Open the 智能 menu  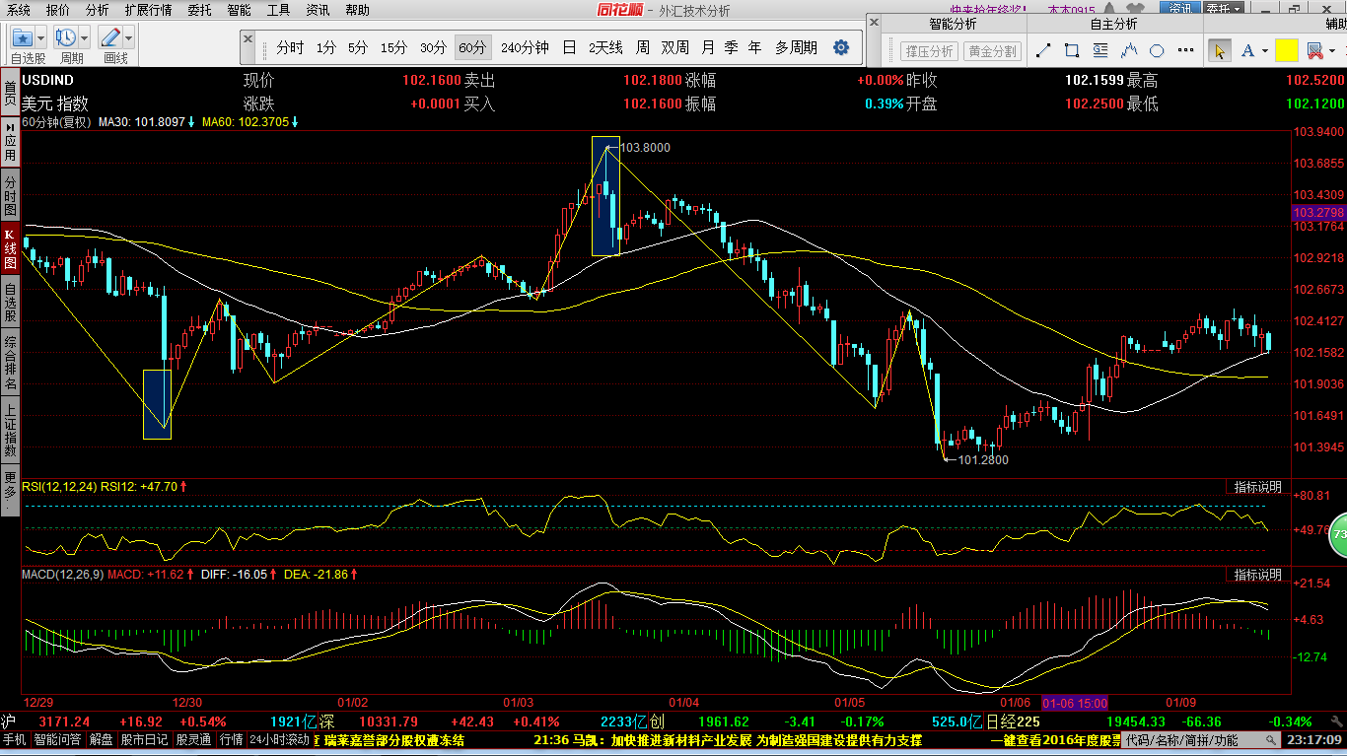239,10
